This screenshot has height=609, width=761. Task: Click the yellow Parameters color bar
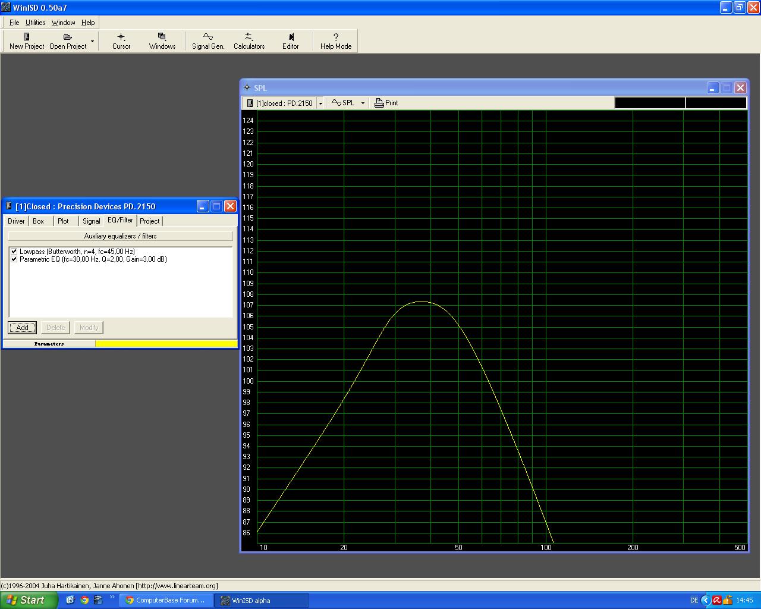166,344
